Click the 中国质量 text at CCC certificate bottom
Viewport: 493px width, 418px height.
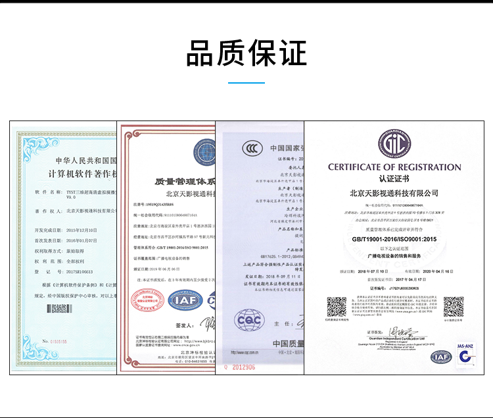click(x=289, y=344)
